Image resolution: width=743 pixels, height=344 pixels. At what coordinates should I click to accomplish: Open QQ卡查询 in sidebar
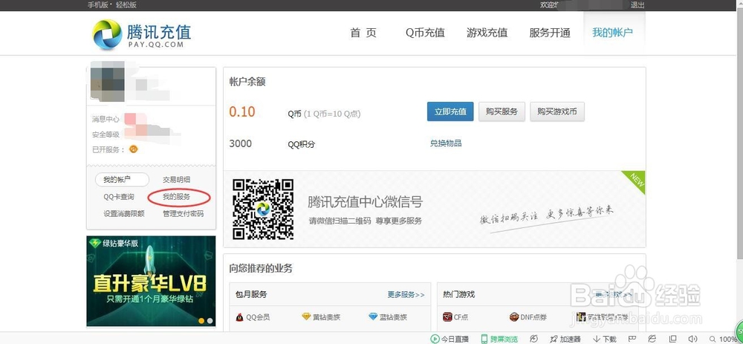(x=118, y=197)
